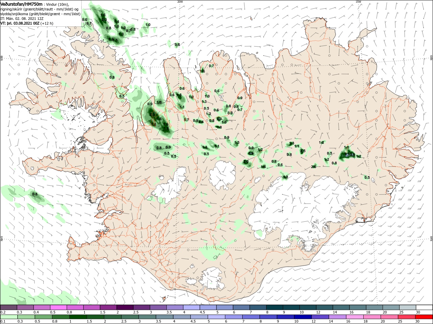
Task: Click navy blue swatch between 10 and 12
Action: click(303, 317)
